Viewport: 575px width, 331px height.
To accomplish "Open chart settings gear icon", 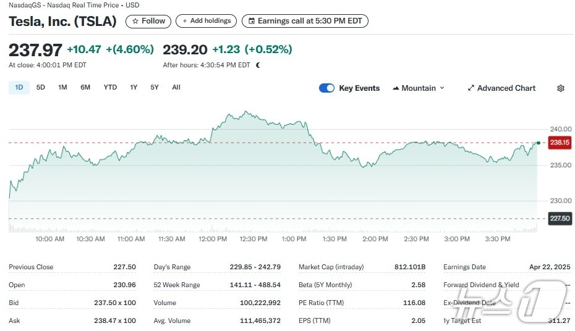I will pos(560,88).
